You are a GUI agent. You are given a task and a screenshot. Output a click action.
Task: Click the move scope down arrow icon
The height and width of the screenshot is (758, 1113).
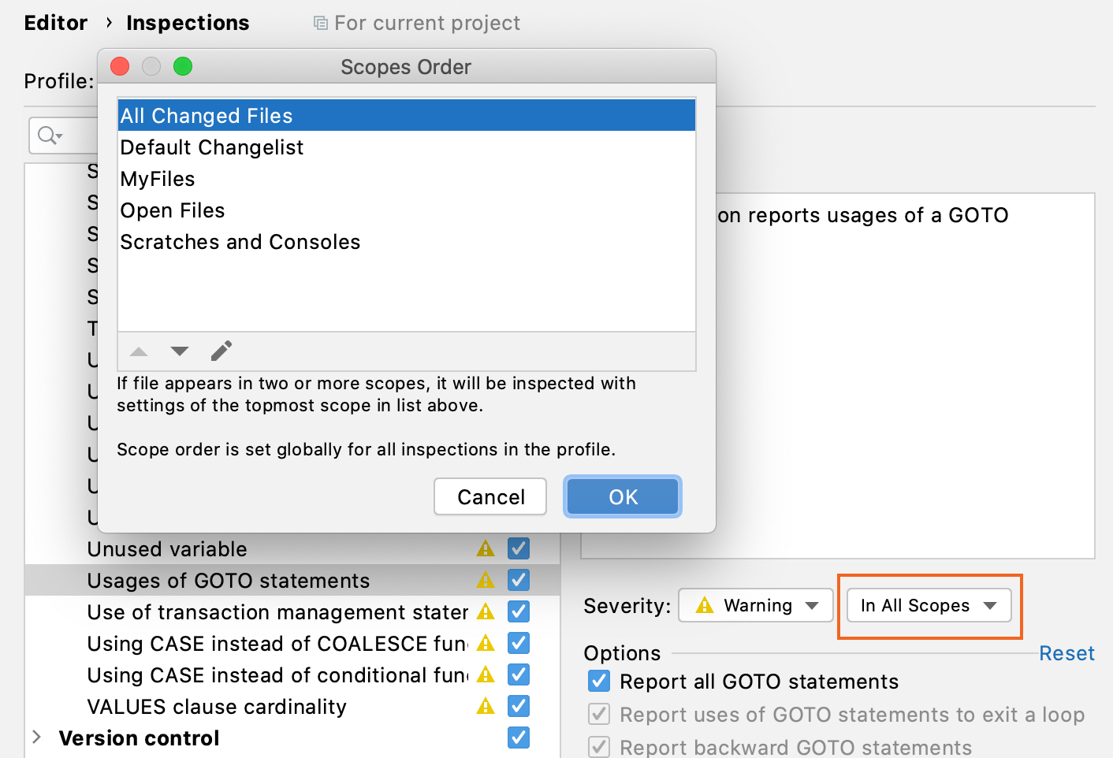pyautogui.click(x=180, y=351)
